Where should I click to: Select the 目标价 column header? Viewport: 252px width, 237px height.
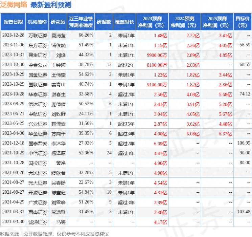point(243,22)
